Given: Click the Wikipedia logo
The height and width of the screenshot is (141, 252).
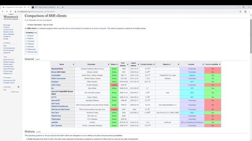Looking at the screenshot, I should pos(11,17).
